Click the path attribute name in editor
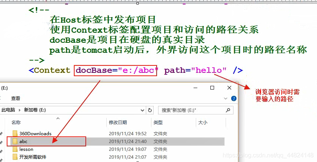This screenshot has height=162, width=317. 174,70
